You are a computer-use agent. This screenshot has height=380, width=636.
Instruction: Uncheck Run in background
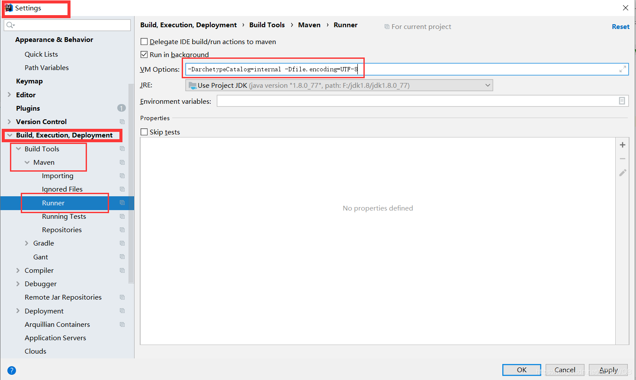coord(144,54)
